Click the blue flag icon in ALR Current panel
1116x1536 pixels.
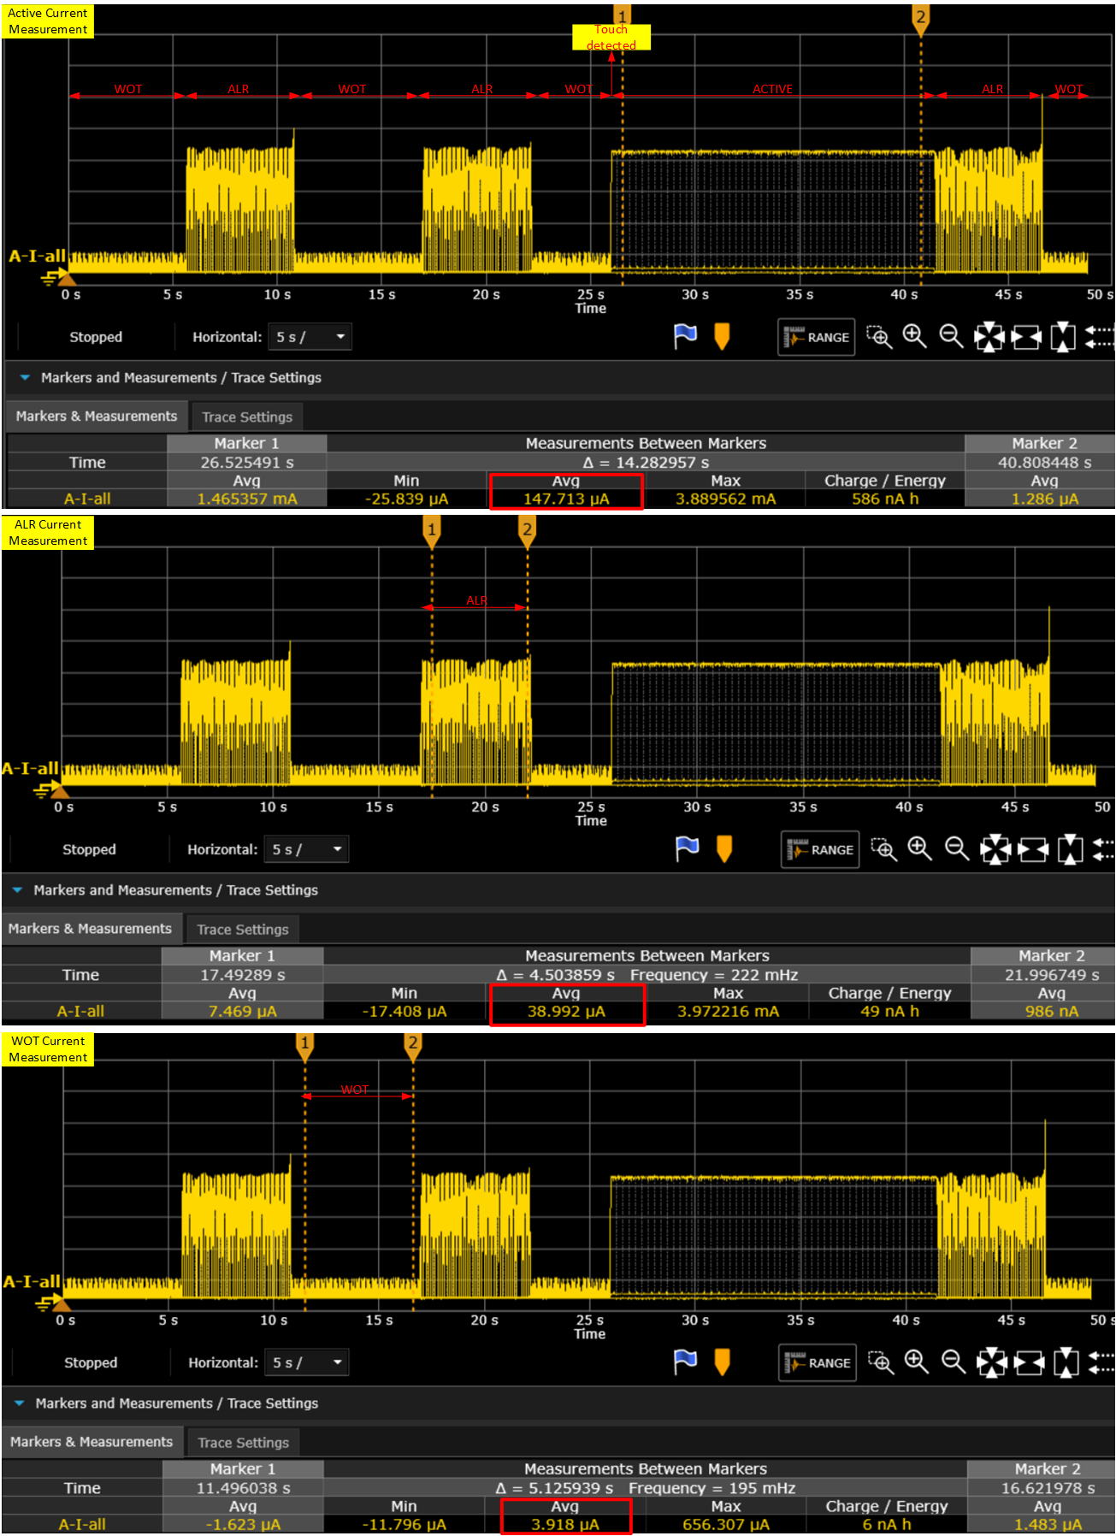pyautogui.click(x=687, y=849)
